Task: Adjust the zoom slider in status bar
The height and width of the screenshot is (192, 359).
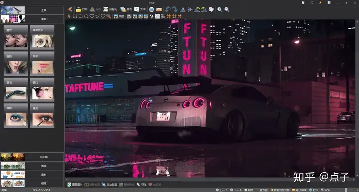Action: (346, 190)
